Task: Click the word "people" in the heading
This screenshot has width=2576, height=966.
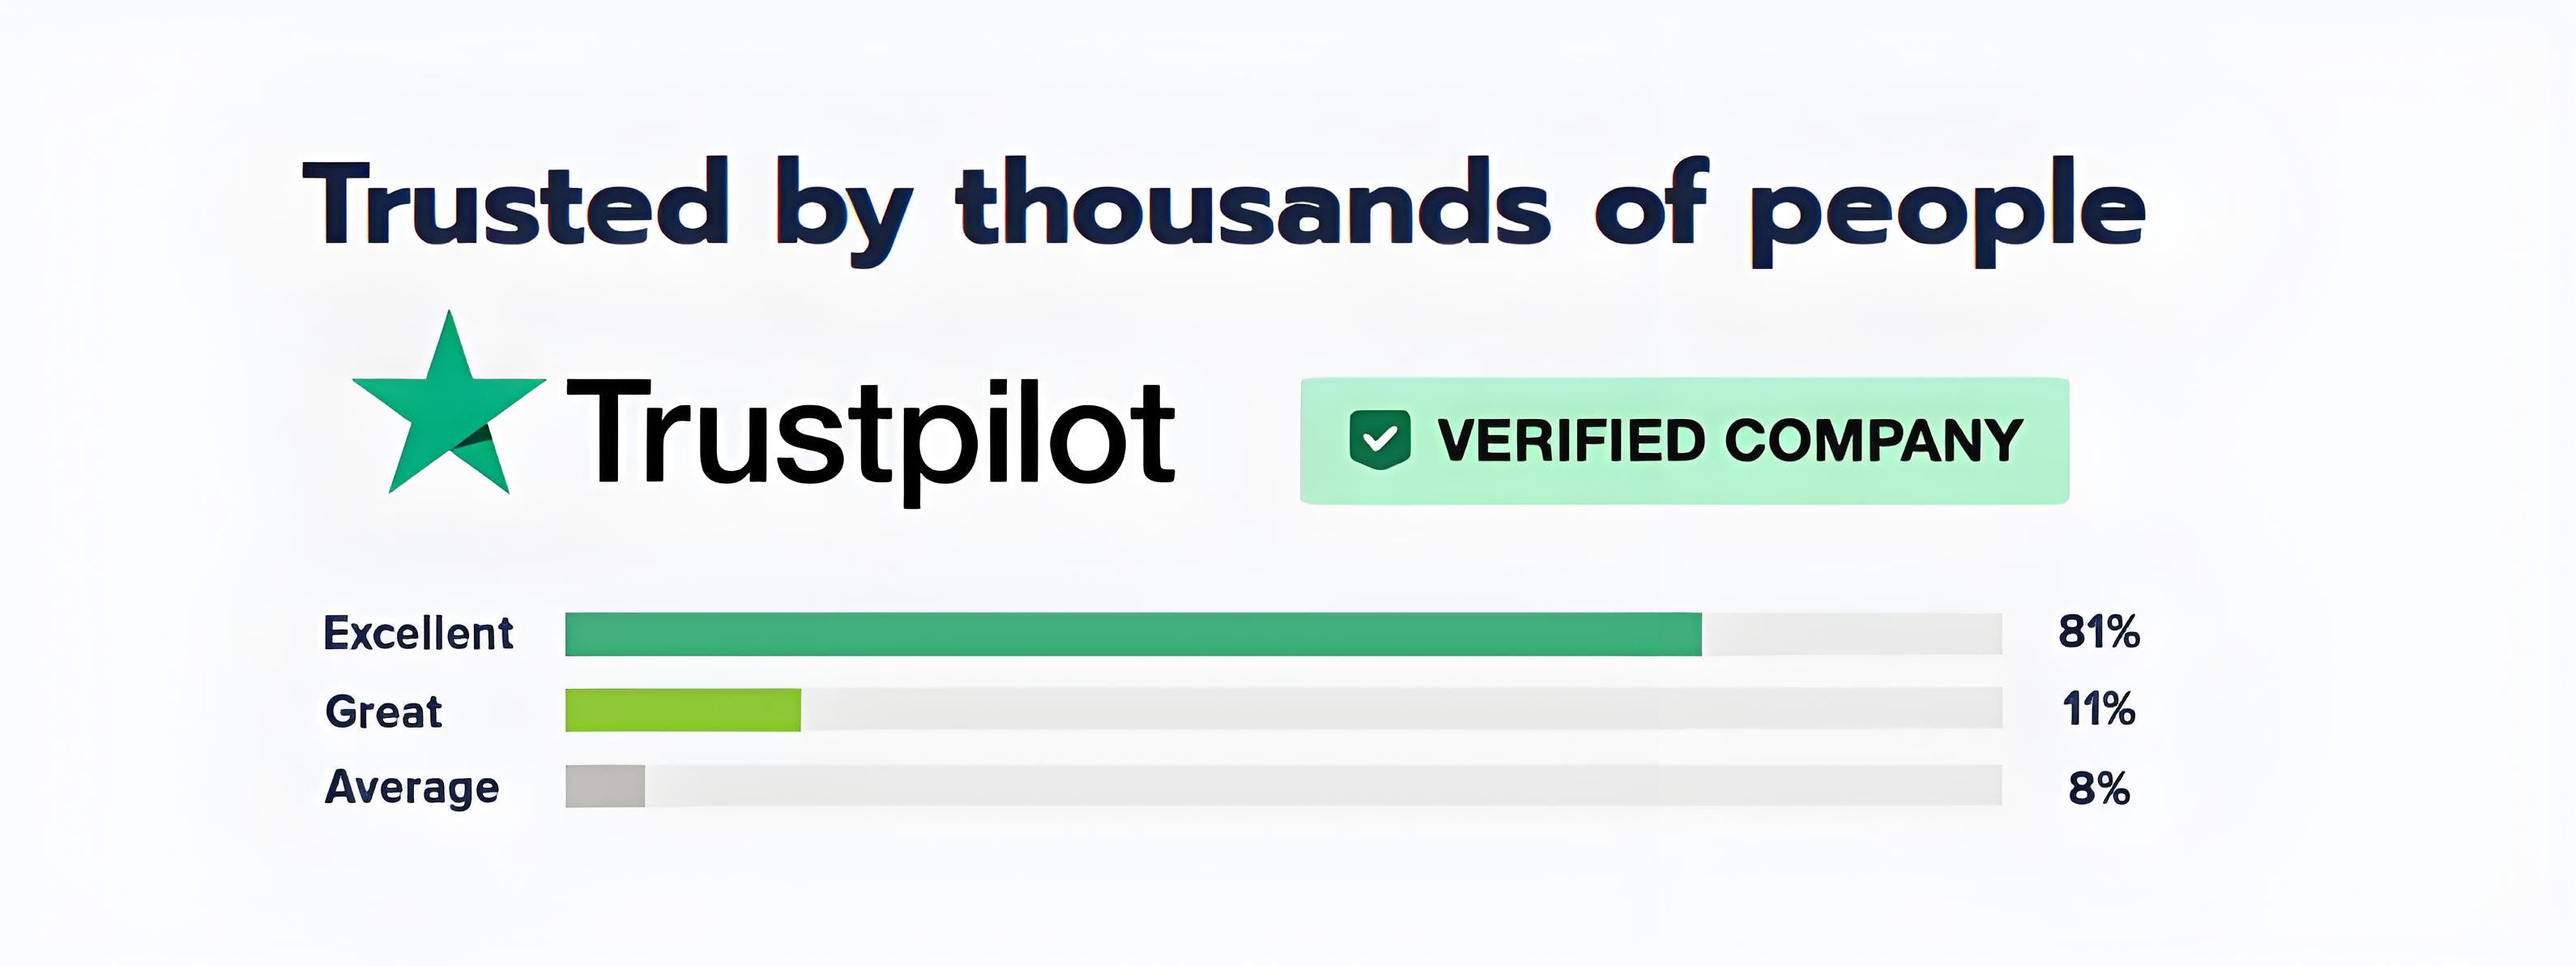Action: point(1948,208)
